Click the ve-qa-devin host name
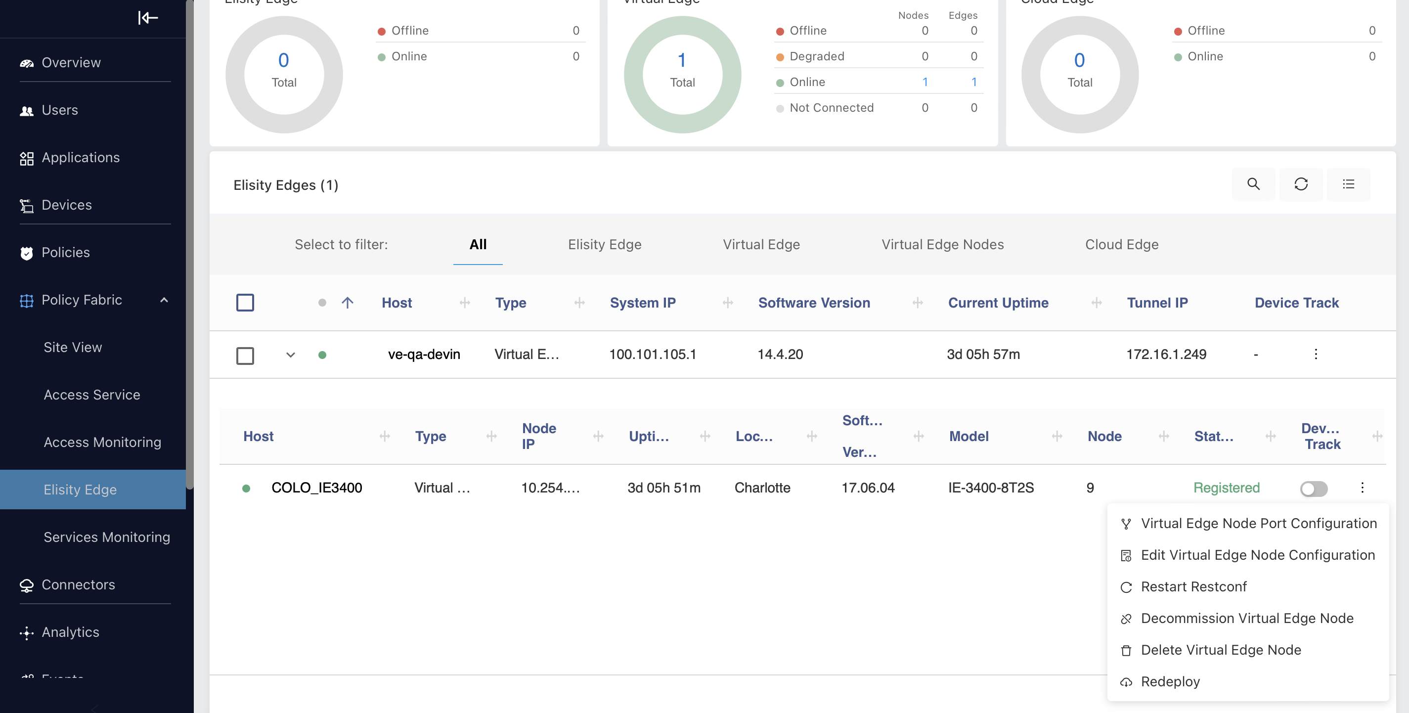 tap(424, 355)
